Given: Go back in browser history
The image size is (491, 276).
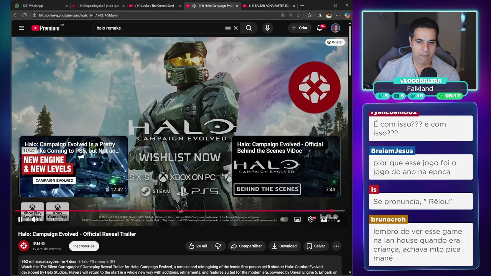Looking at the screenshot, I should (15, 15).
